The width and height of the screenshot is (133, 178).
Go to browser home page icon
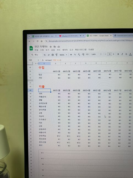point(42,41)
